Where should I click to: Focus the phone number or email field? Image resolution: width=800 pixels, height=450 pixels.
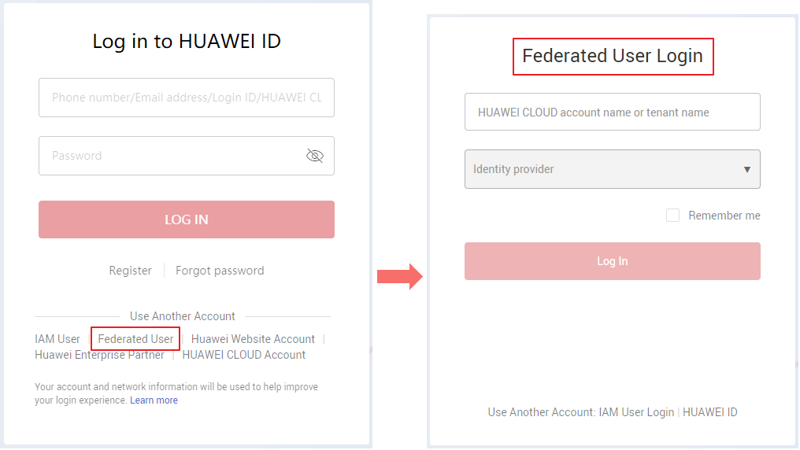pyautogui.click(x=187, y=98)
